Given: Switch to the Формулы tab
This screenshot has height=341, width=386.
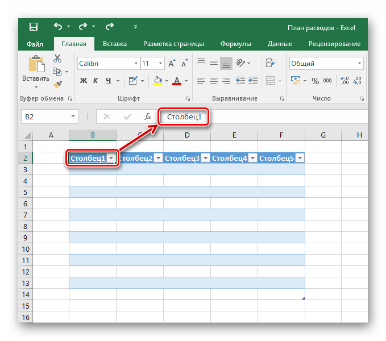Looking at the screenshot, I should pos(235,44).
